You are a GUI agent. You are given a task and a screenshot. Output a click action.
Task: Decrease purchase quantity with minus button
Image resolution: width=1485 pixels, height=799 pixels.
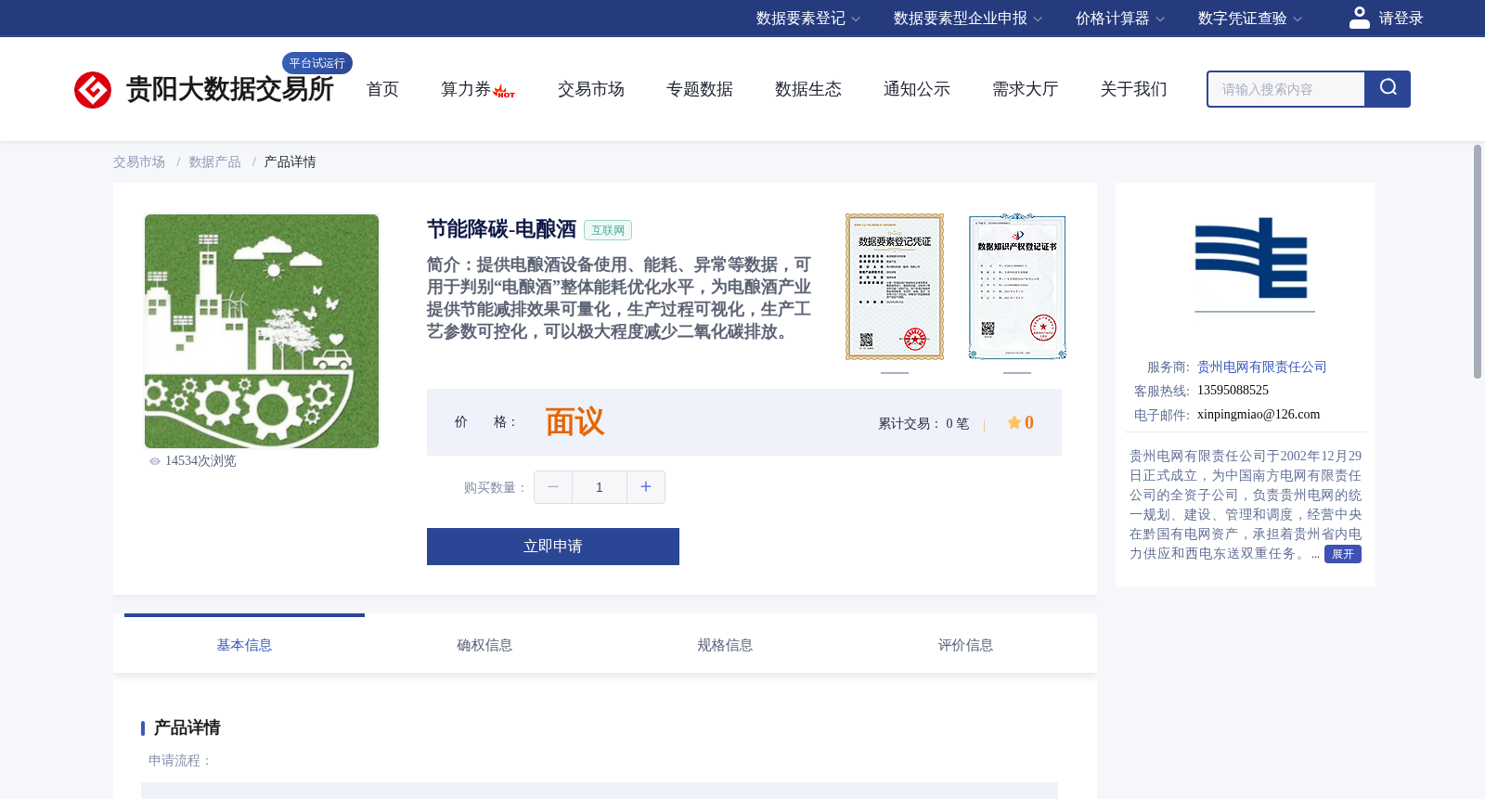tap(553, 487)
